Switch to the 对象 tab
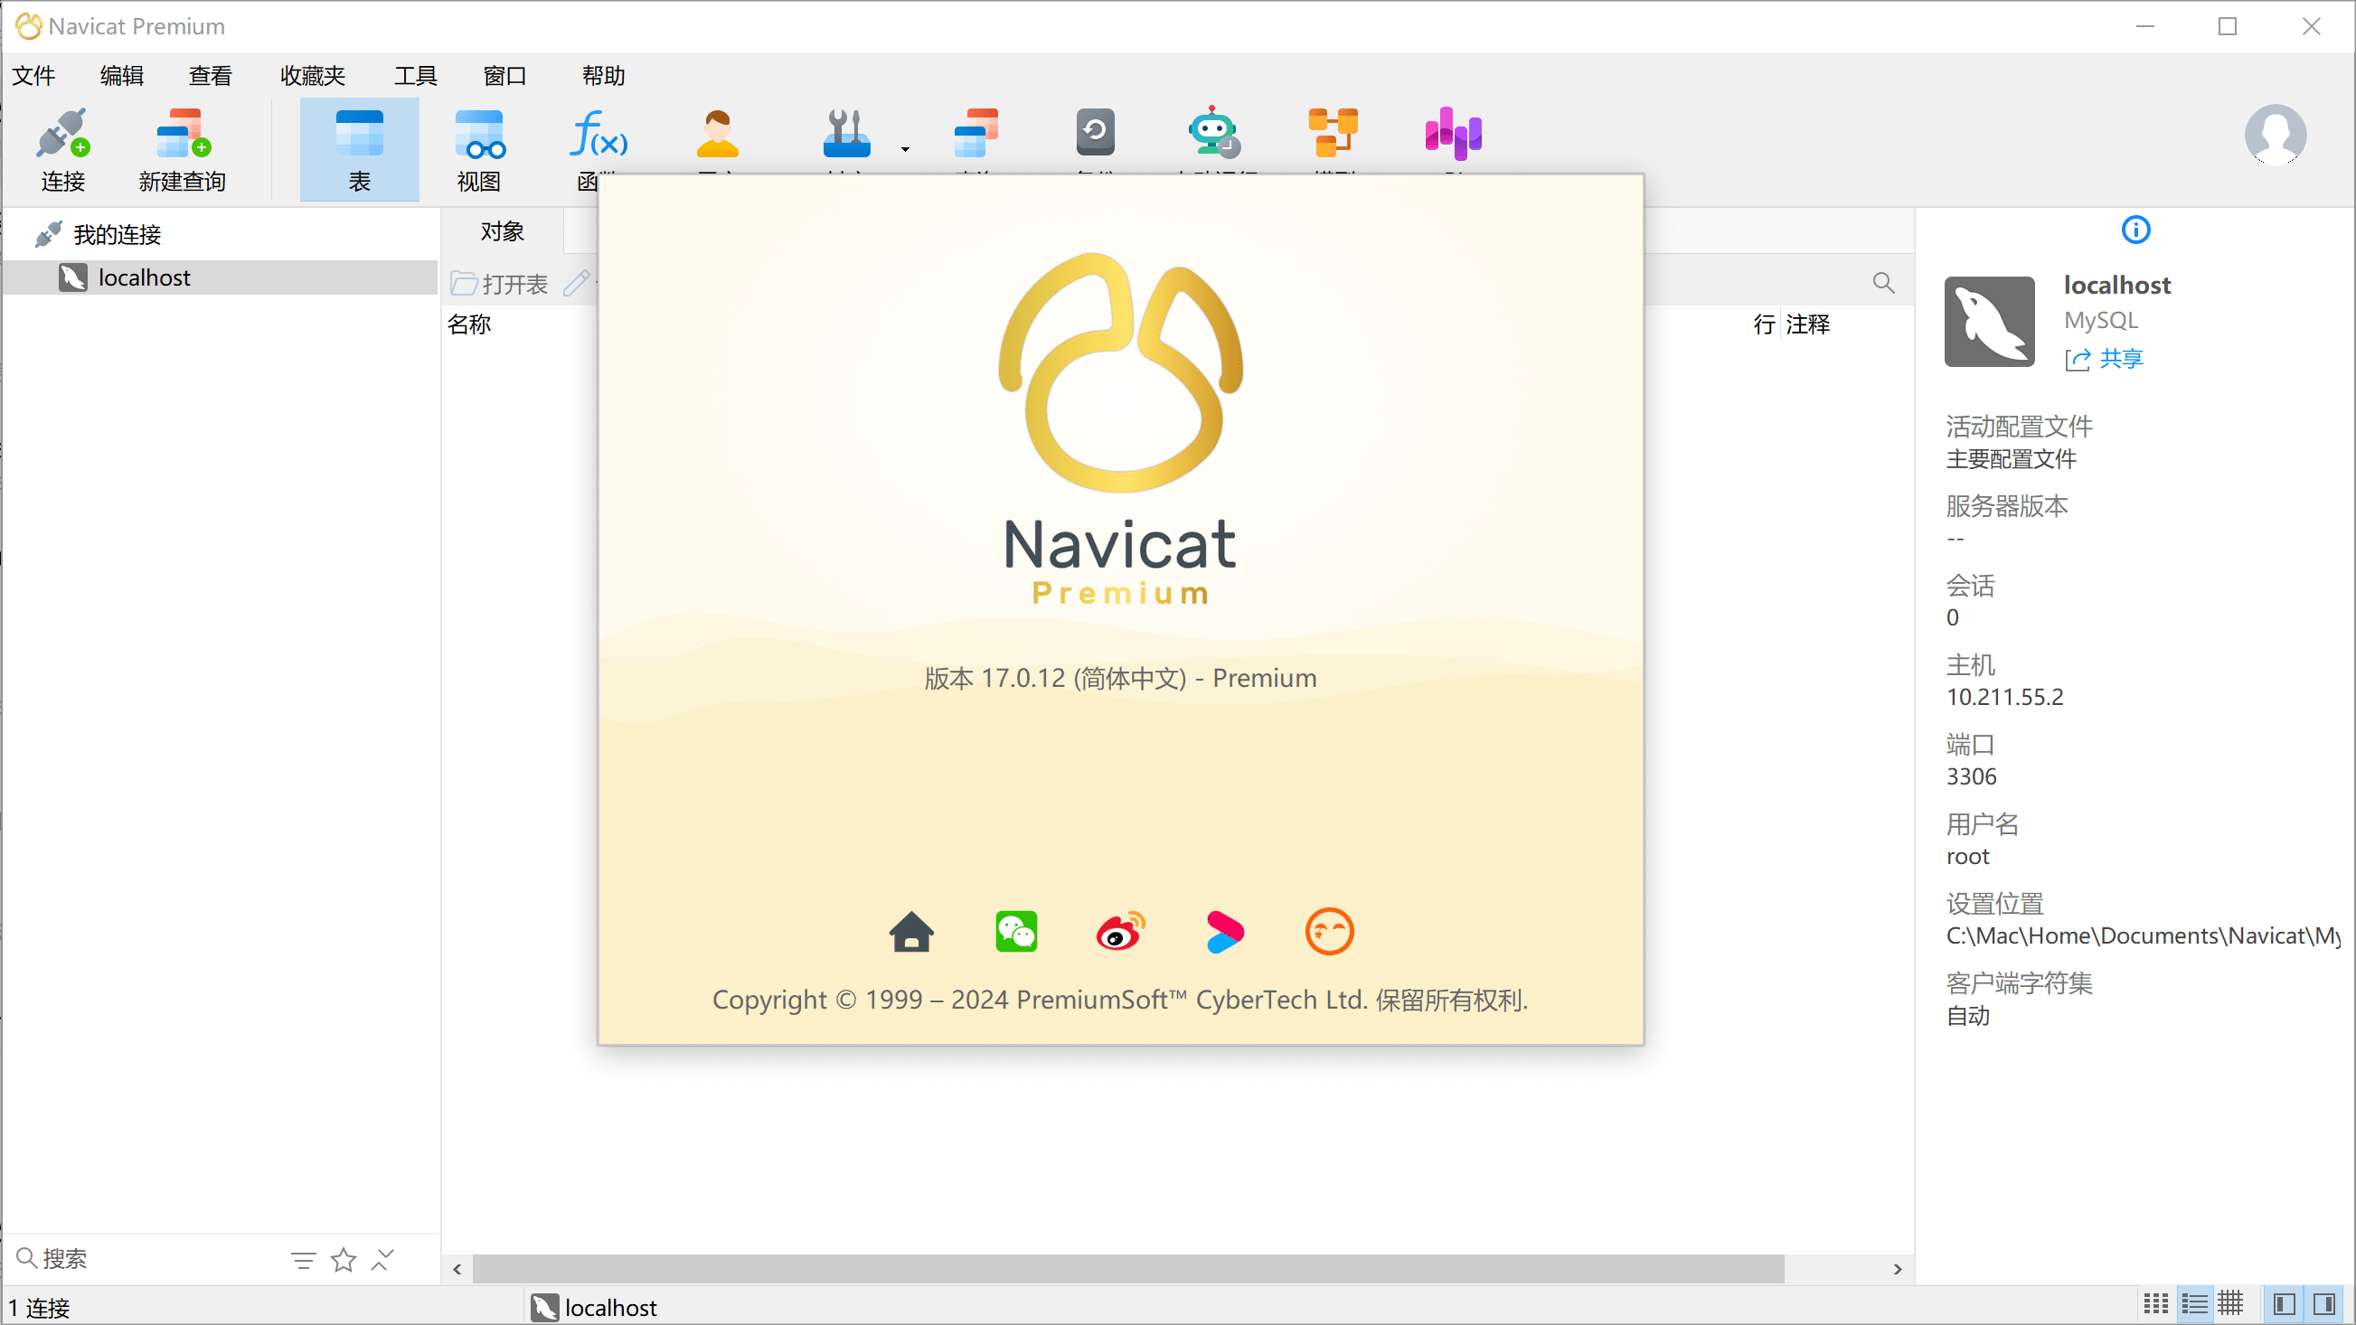2356x1325 pixels. pyautogui.click(x=502, y=231)
